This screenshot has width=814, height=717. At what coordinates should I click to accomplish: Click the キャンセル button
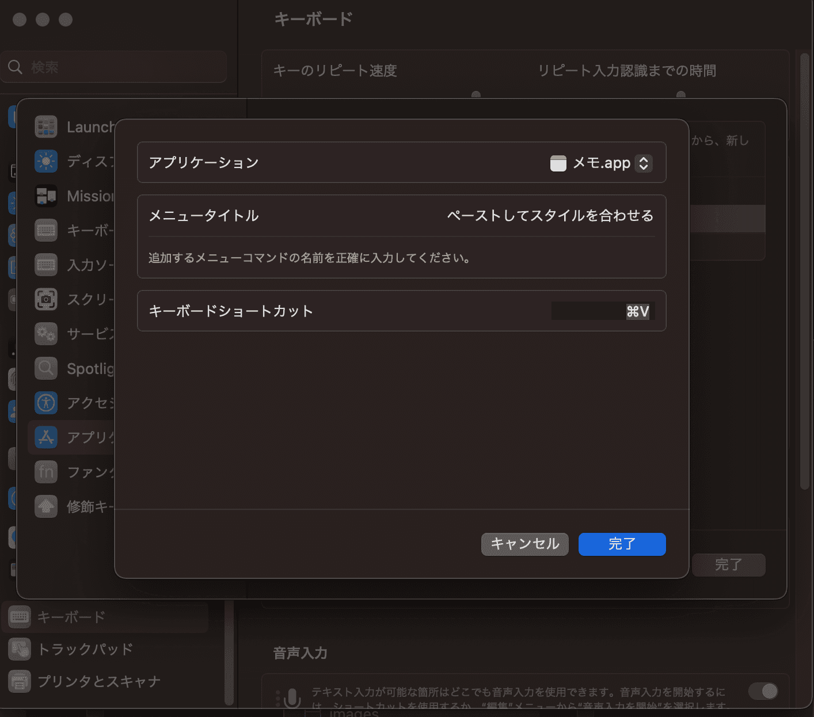pos(524,544)
